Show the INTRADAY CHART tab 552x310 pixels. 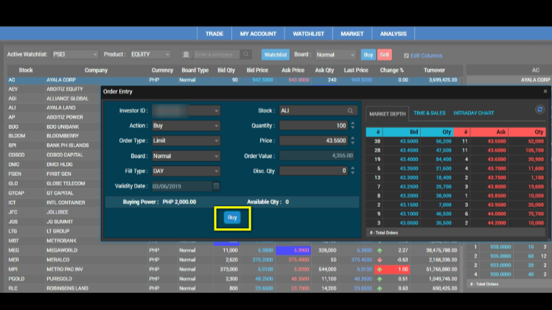[x=473, y=113]
